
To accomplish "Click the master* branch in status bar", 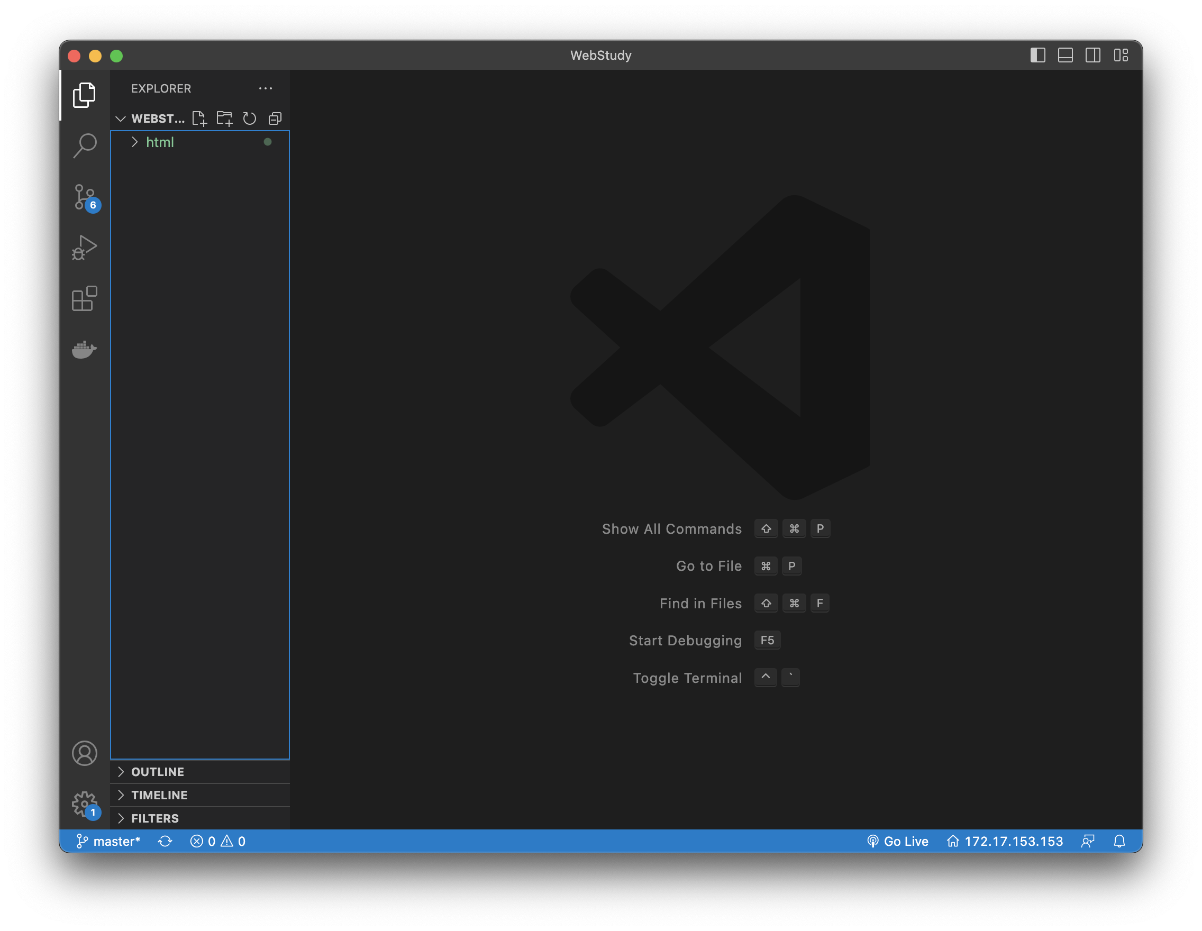I will coord(108,841).
